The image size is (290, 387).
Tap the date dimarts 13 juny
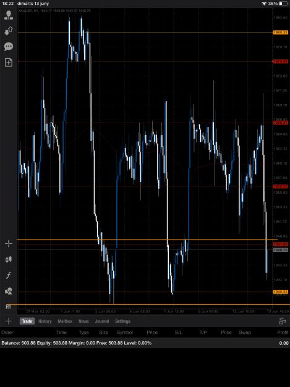coord(33,4)
